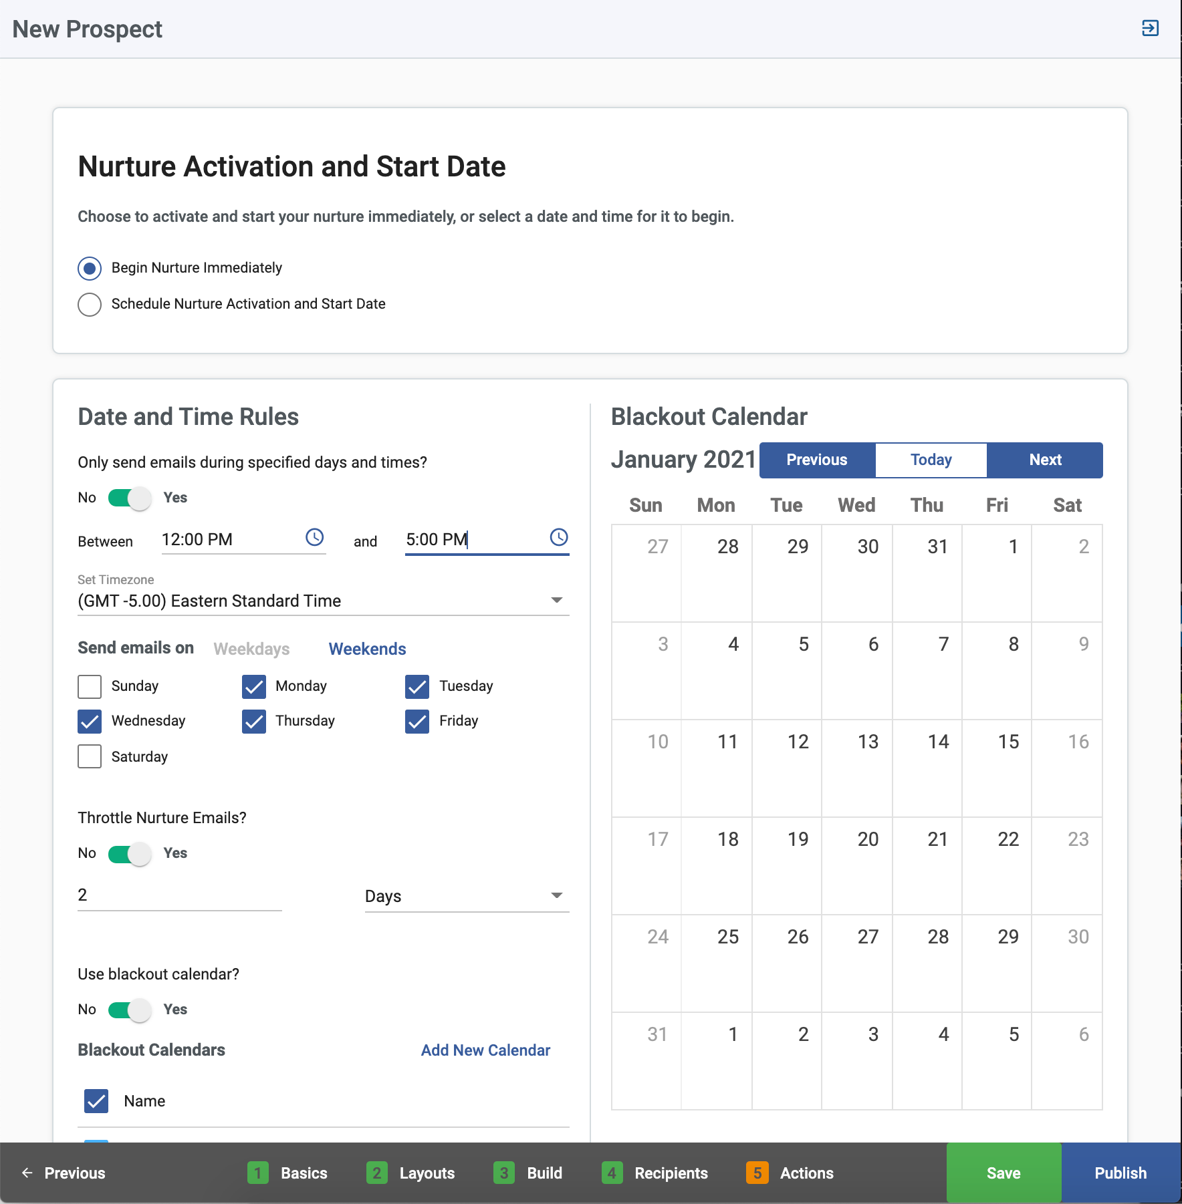
Task: Open step 5 Actions
Action: 790,1173
